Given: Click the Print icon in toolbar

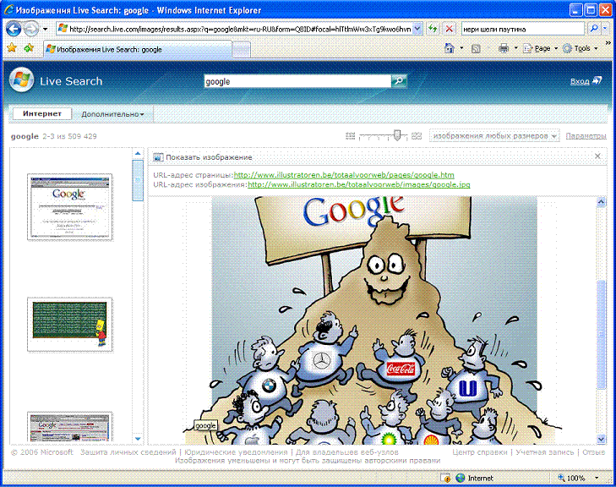Looking at the screenshot, I should pos(503,49).
